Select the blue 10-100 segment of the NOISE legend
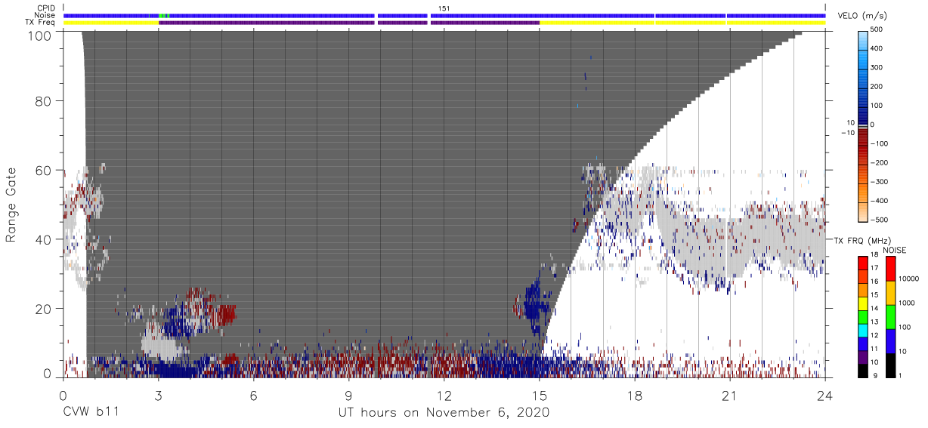Screen dimensions: 928x428 (890, 340)
